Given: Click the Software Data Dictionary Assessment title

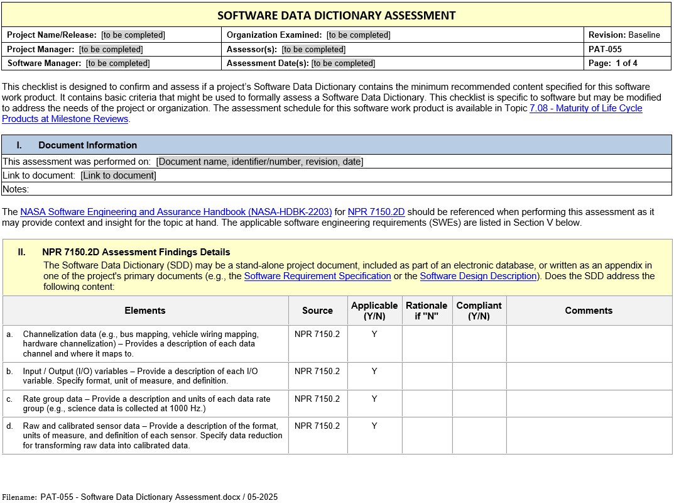Looking at the screenshot, I should pos(337,16).
